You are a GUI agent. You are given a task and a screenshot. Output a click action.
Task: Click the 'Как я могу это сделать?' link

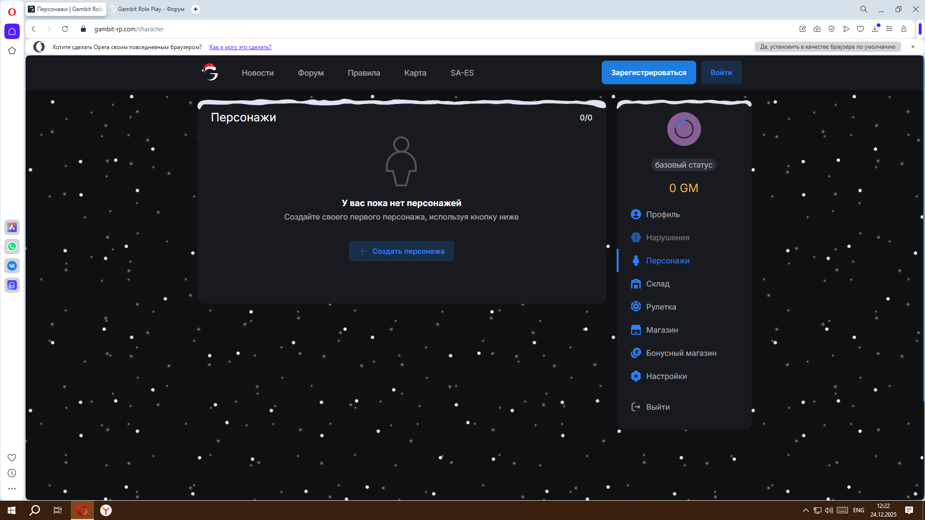click(240, 47)
